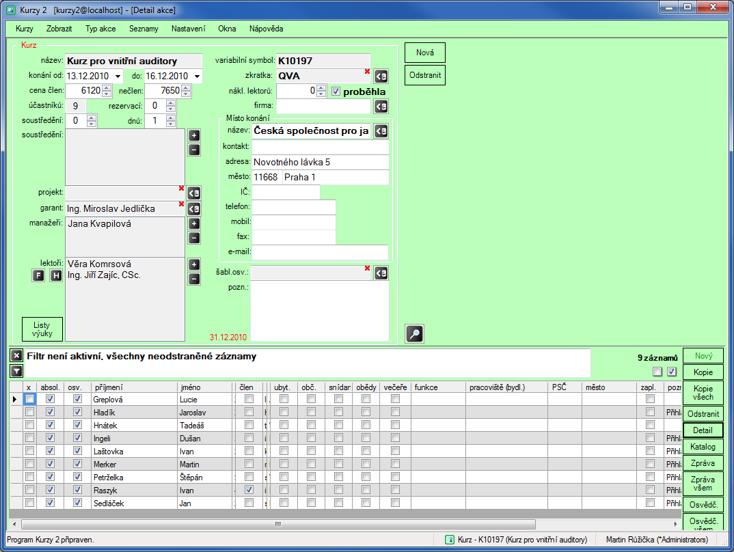The width and height of the screenshot is (734, 552).
Task: Click checked box under 9 záznamů
Action: tap(672, 372)
